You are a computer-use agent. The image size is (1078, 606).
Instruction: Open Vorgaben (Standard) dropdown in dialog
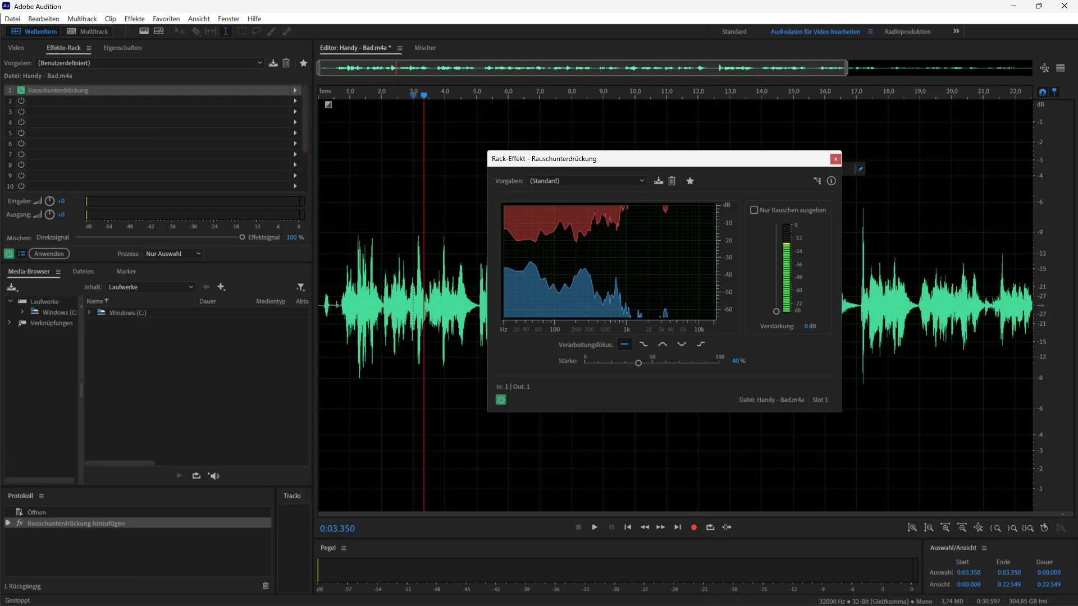click(587, 181)
